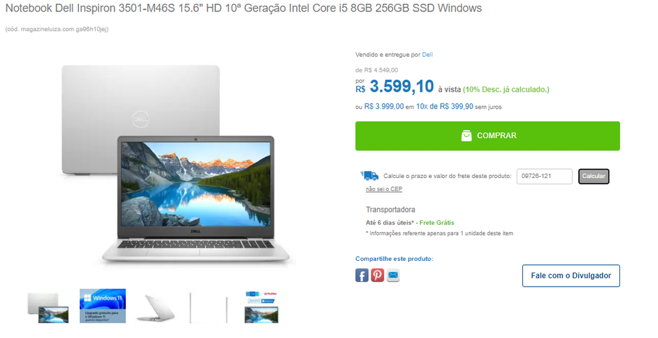Open the Dell seller link
The image size is (658, 338).
tap(427, 55)
